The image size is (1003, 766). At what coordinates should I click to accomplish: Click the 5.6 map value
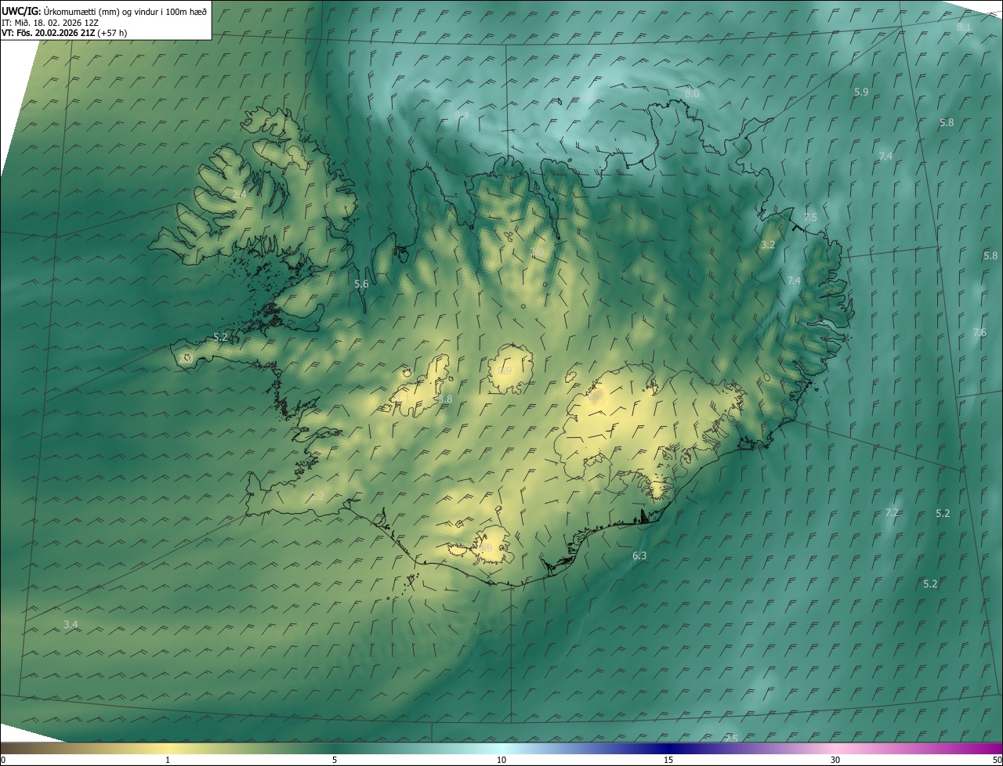pos(361,284)
